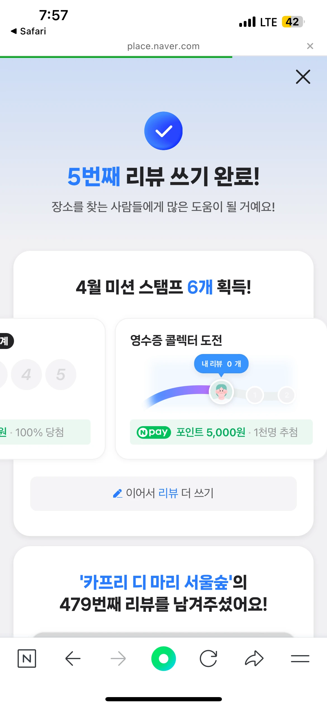327x708 pixels.
Task: Open the two-line menu icon
Action: coord(300,659)
